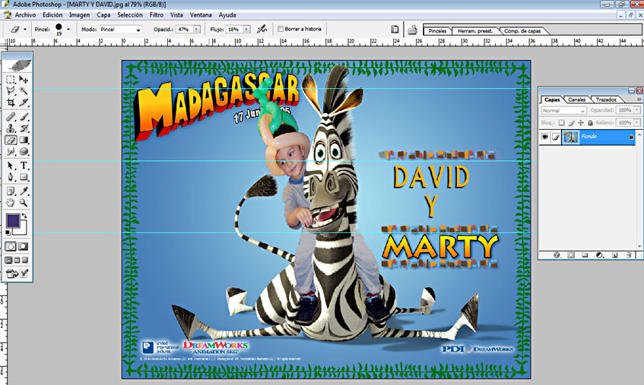This screenshot has height=385, width=644.
Task: Select the Eyedropper tool
Action: (x=24, y=191)
